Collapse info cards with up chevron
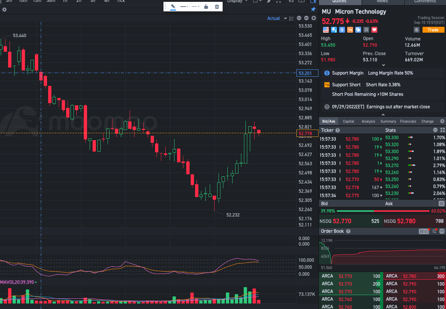Viewport: 446px width, 309px height. (x=384, y=114)
